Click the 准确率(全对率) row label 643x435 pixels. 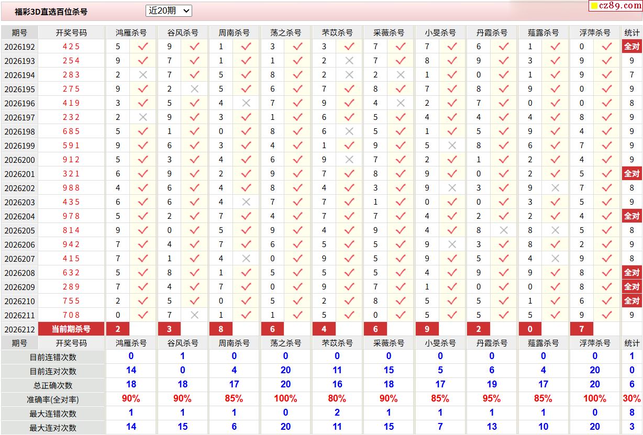coord(53,399)
